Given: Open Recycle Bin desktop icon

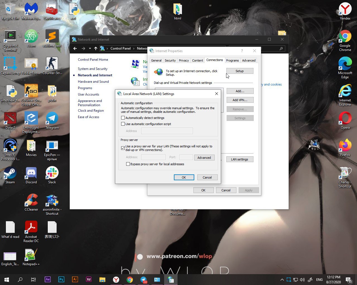Looking at the screenshot, I should tap(10, 11).
